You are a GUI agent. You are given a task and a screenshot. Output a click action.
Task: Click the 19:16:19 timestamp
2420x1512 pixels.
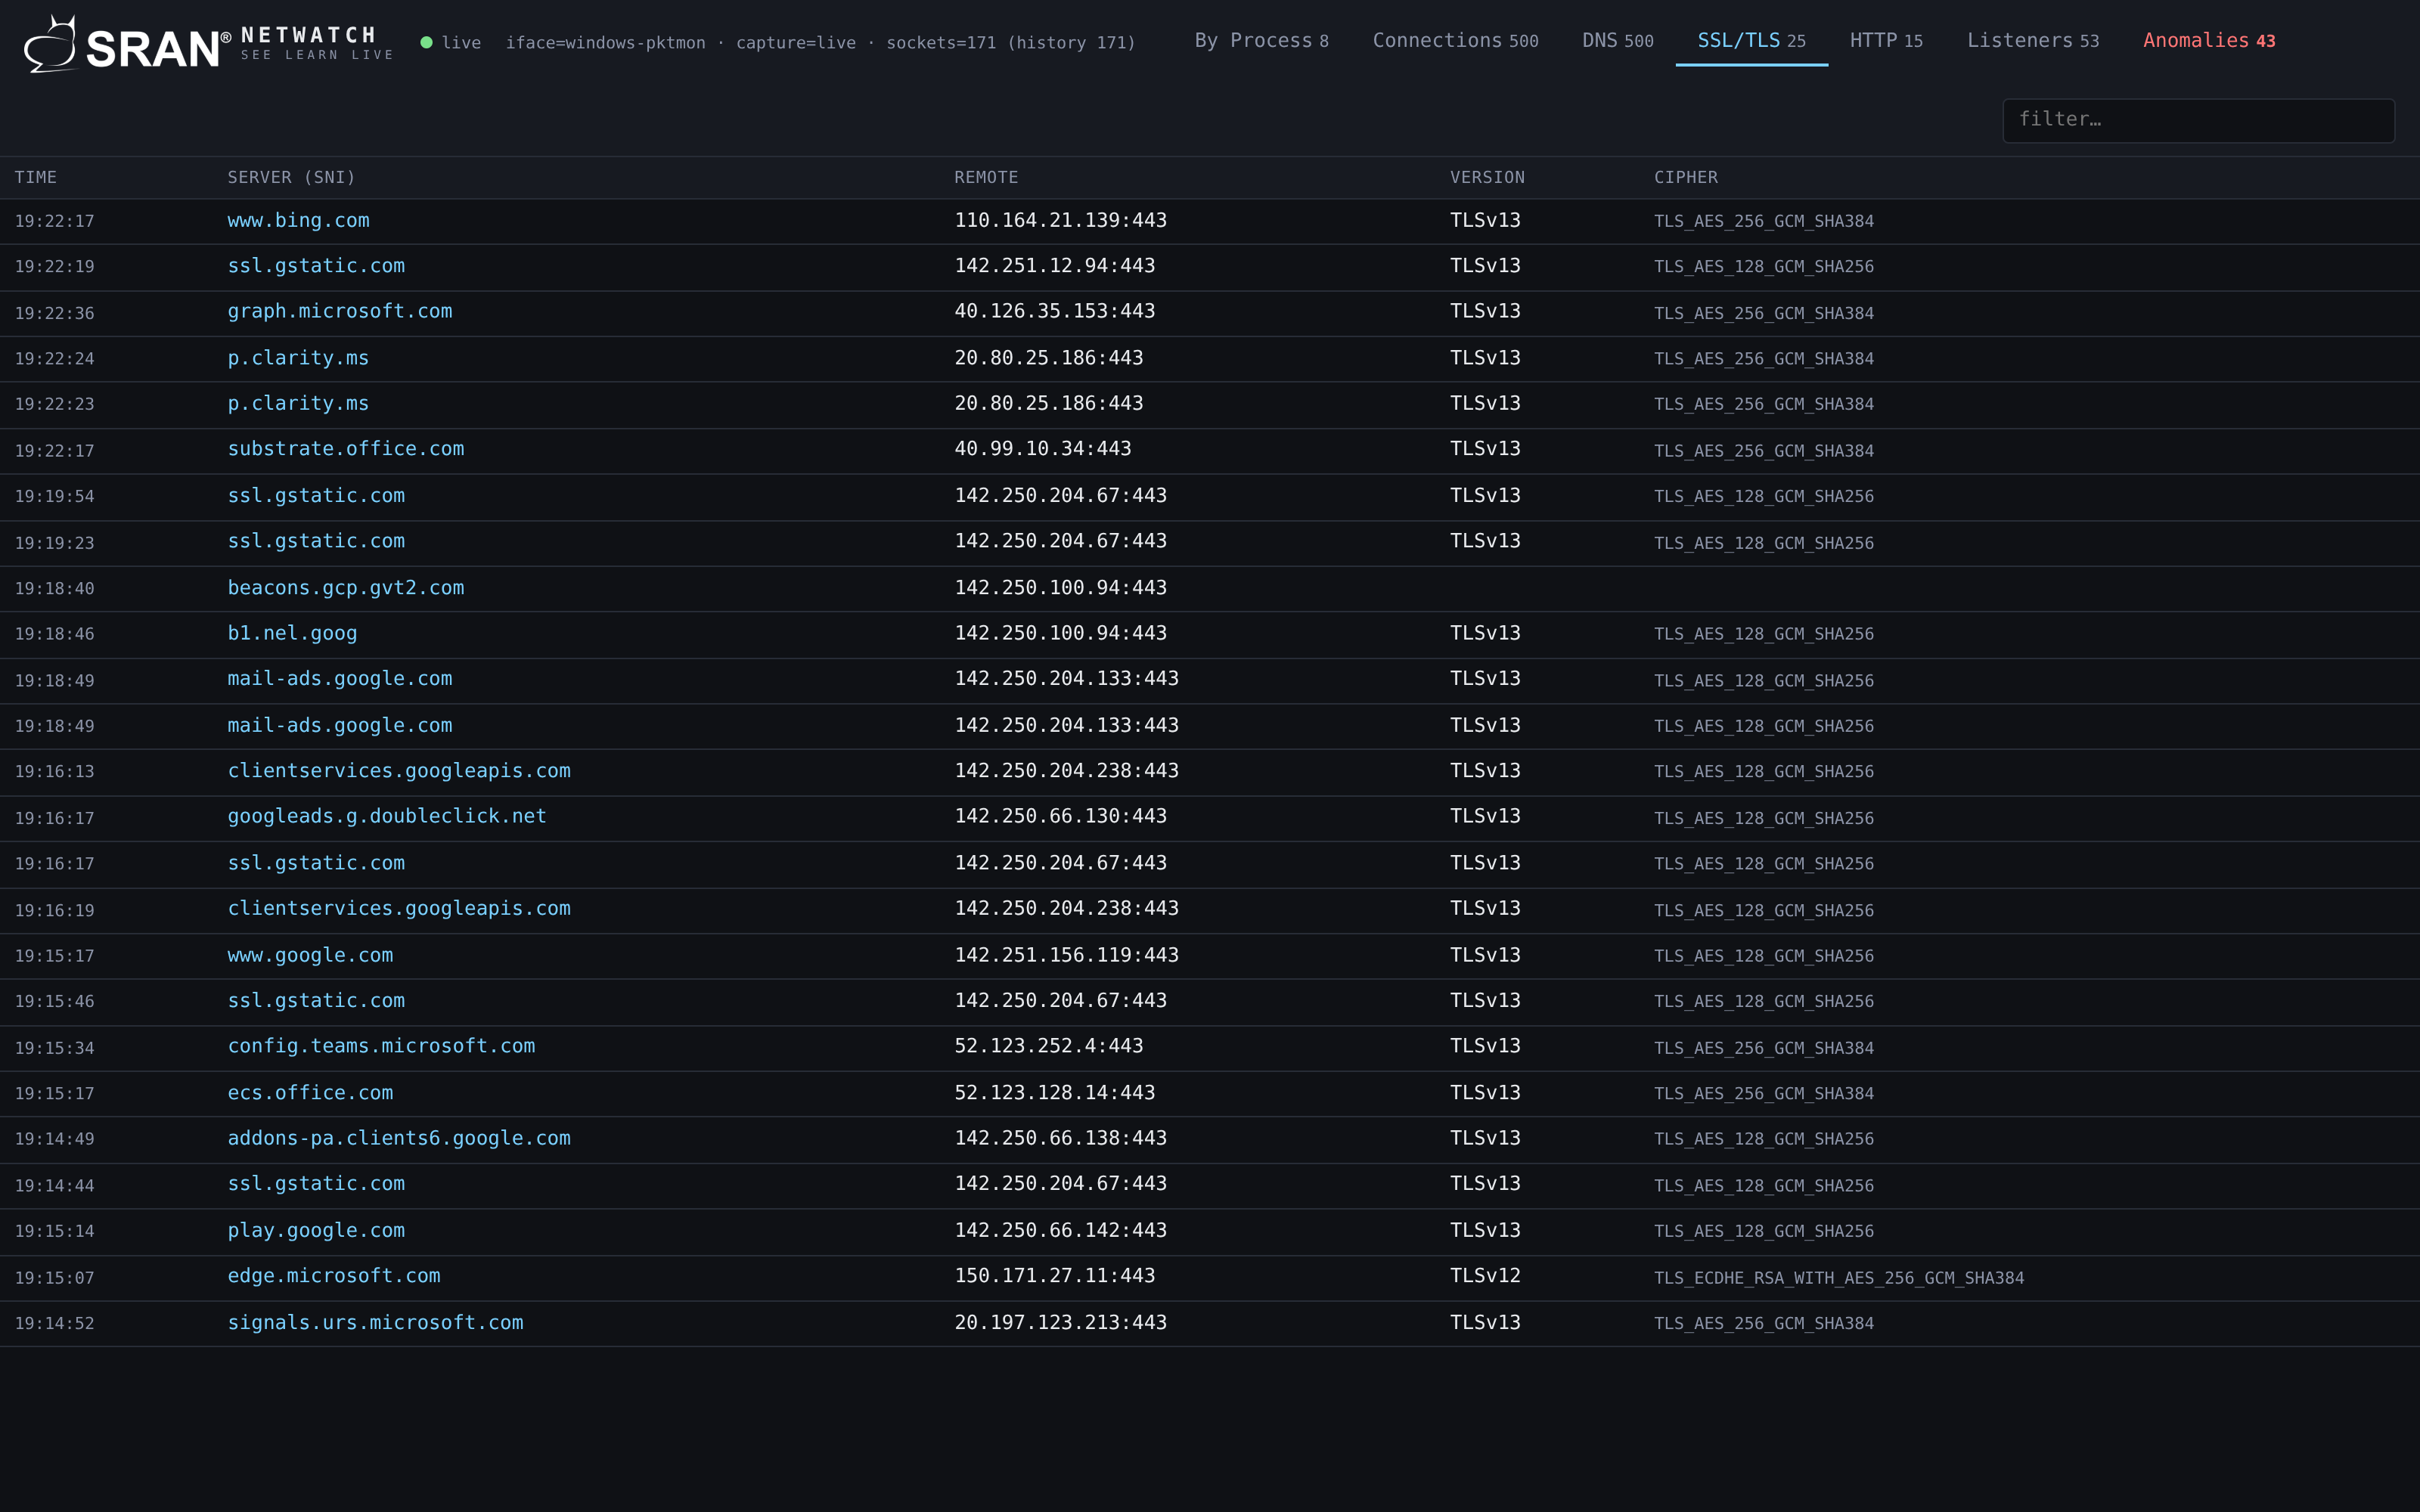pyautogui.click(x=54, y=911)
